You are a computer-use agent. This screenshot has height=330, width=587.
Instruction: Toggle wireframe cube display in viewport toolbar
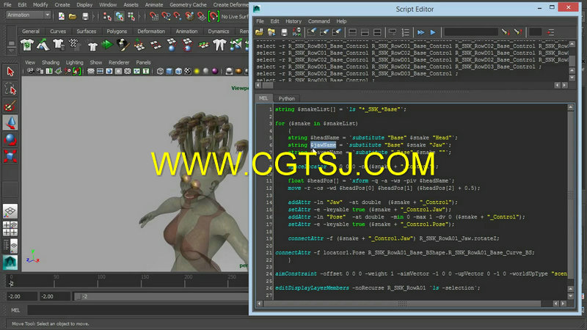click(160, 71)
